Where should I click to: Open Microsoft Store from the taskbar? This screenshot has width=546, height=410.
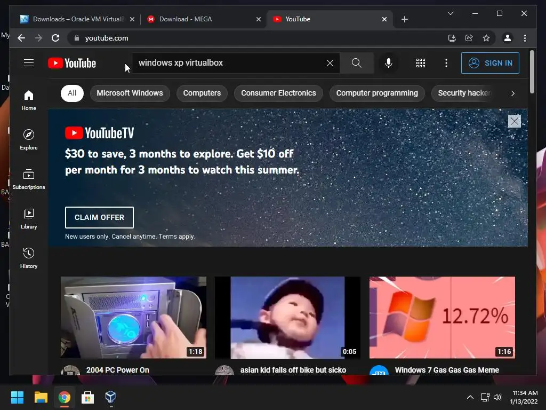[87, 397]
